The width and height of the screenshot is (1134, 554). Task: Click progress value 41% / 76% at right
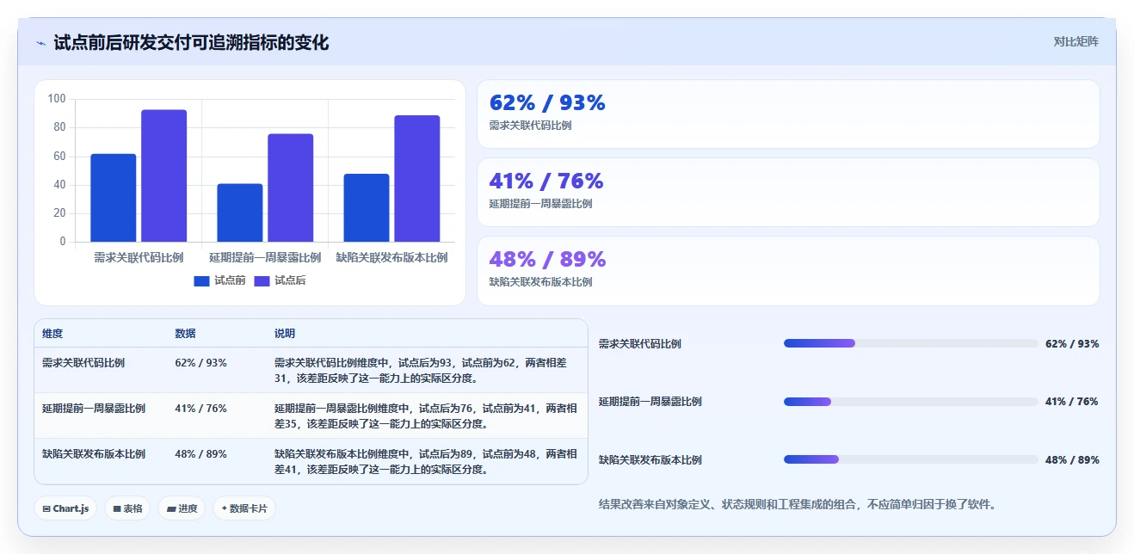(x=1072, y=402)
